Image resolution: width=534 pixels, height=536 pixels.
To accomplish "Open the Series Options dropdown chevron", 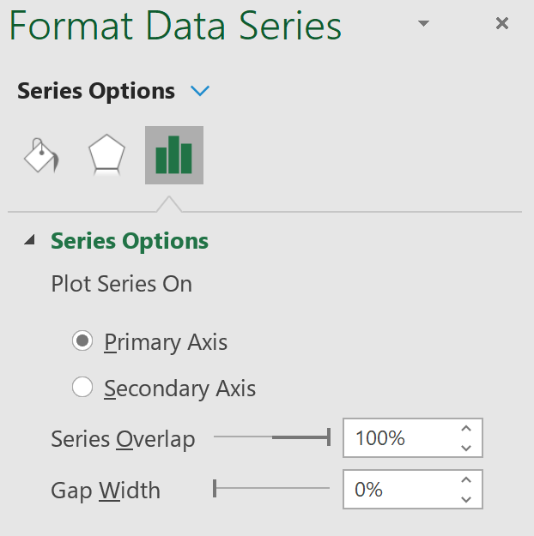I will pyautogui.click(x=200, y=91).
